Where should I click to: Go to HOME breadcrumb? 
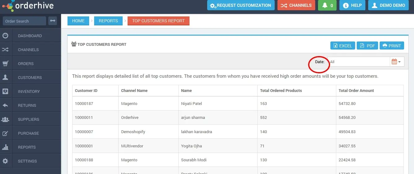[78, 21]
